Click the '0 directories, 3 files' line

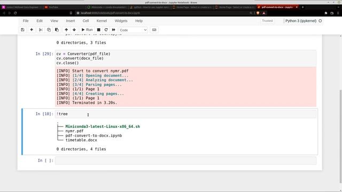tap(81, 43)
